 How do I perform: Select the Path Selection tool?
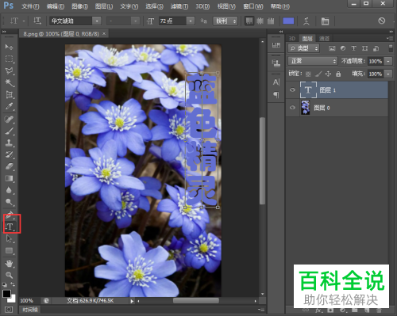9,238
